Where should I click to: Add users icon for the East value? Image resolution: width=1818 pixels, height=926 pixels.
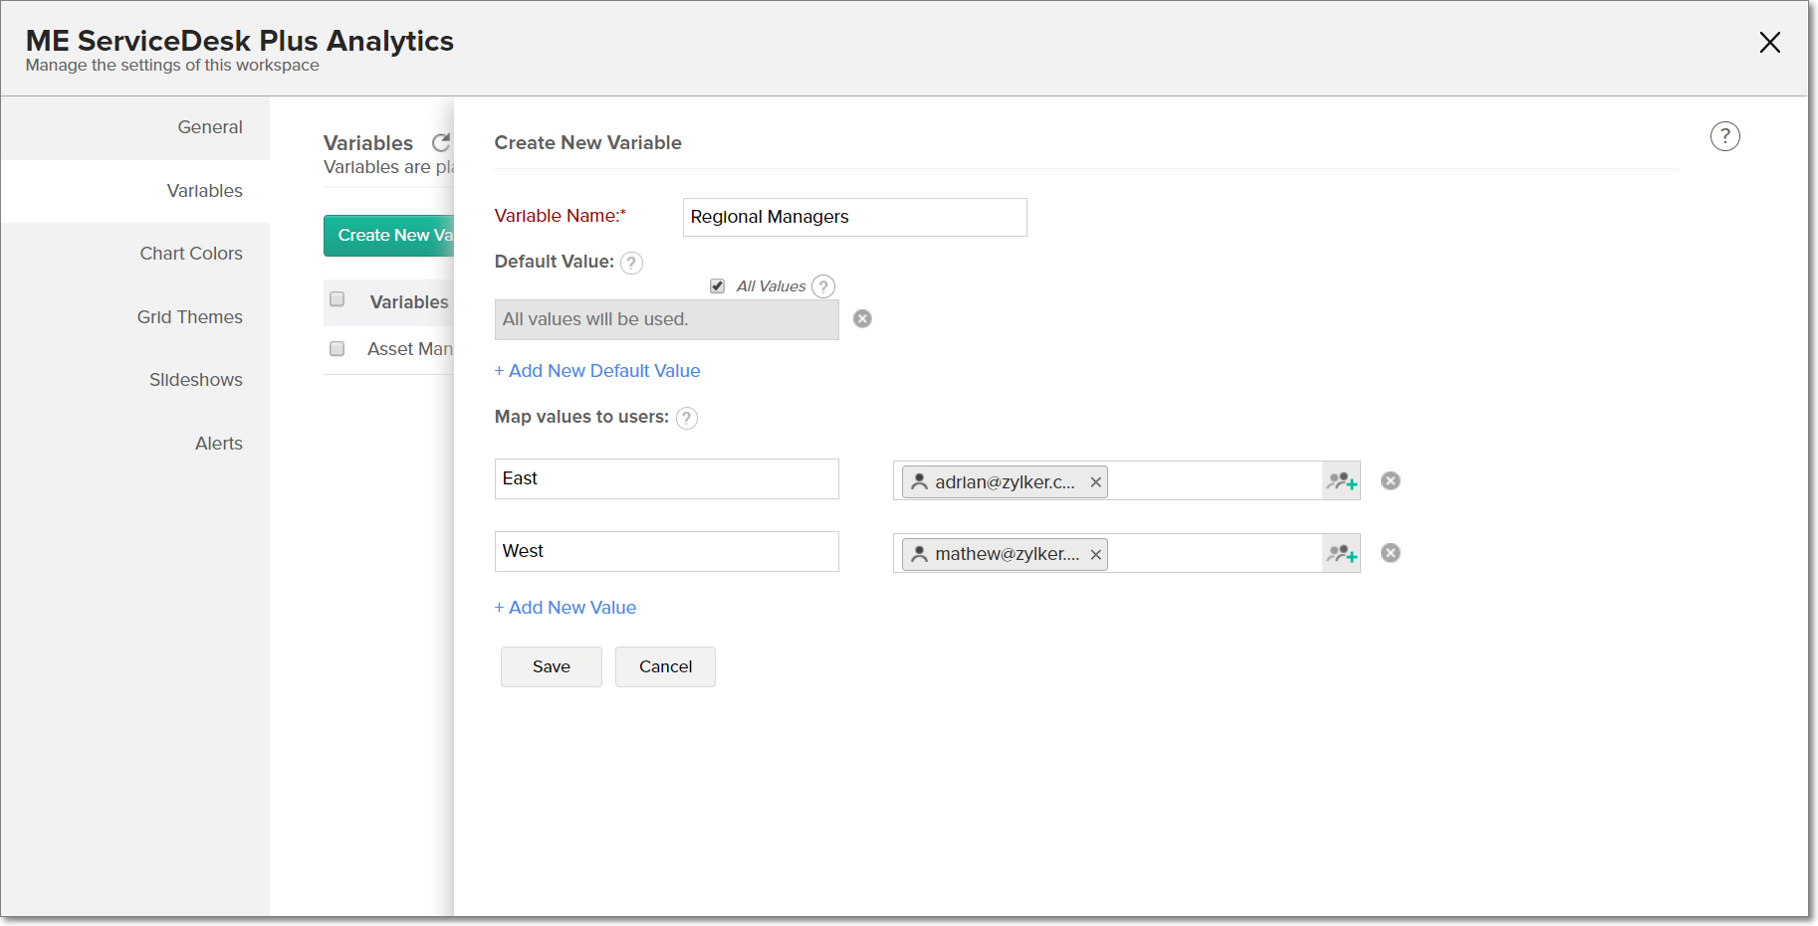tap(1341, 481)
